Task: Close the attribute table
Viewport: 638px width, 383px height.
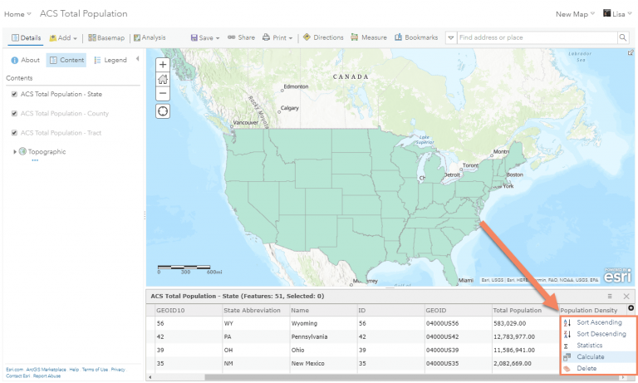Action: tap(626, 297)
